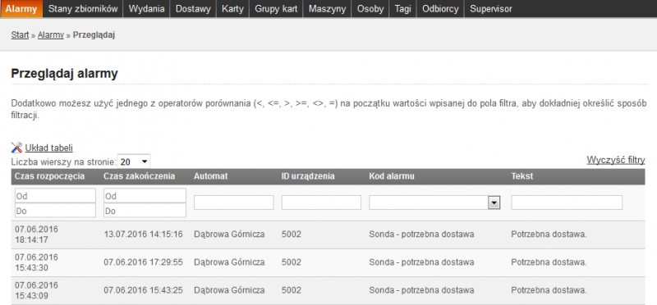Viewport: 657px width, 305px height.
Task: Switch to the Maszyny tab
Action: [x=327, y=9]
